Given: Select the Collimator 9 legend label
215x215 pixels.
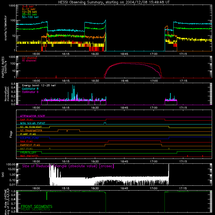Looking at the screenshot, I should click(x=30, y=92).
